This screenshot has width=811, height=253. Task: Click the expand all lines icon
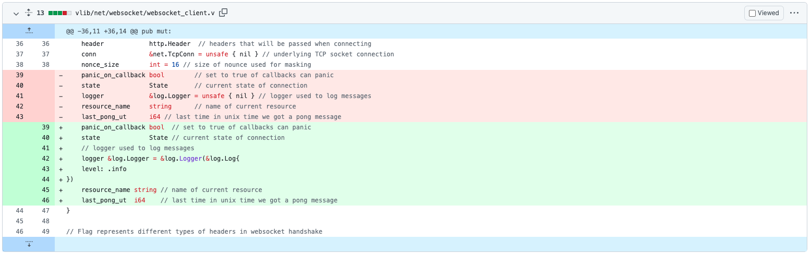[29, 13]
